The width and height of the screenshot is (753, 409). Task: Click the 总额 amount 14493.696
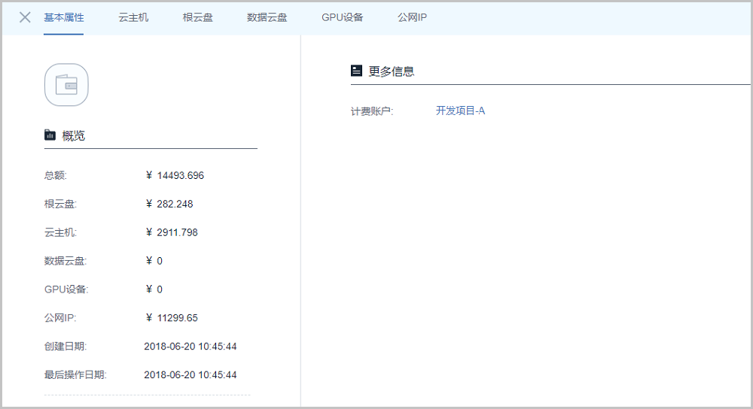[x=180, y=176]
